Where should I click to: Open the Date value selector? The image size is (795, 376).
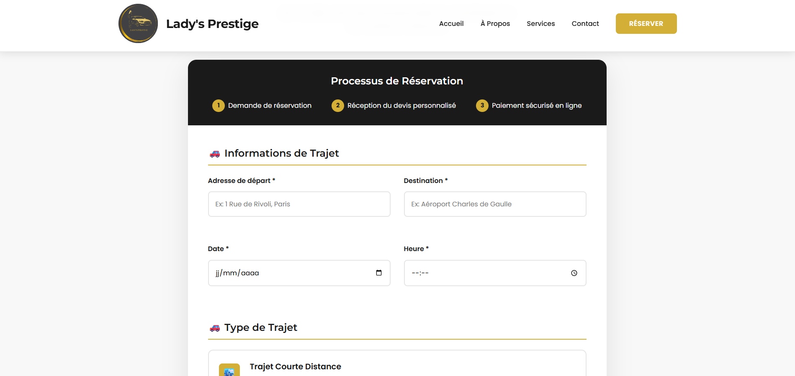pyautogui.click(x=299, y=273)
